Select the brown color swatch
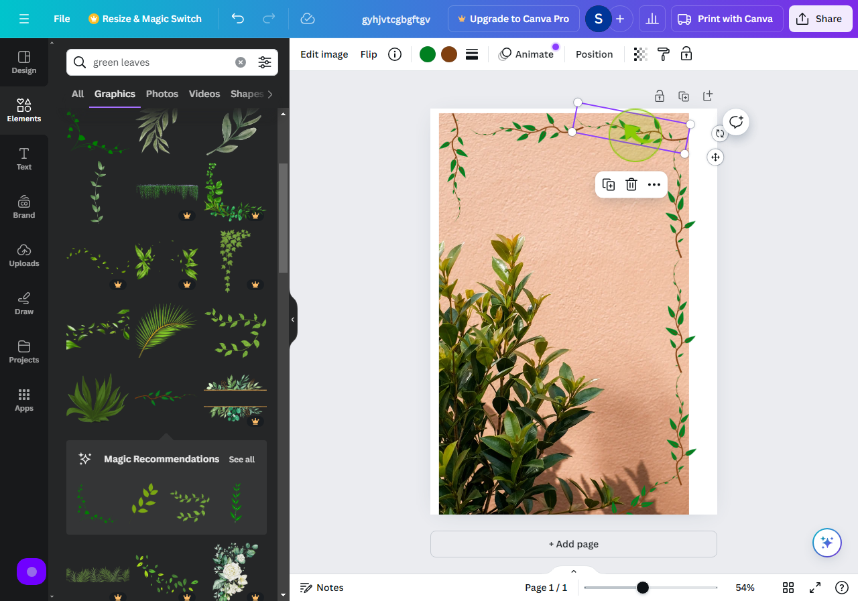The image size is (858, 601). point(449,54)
